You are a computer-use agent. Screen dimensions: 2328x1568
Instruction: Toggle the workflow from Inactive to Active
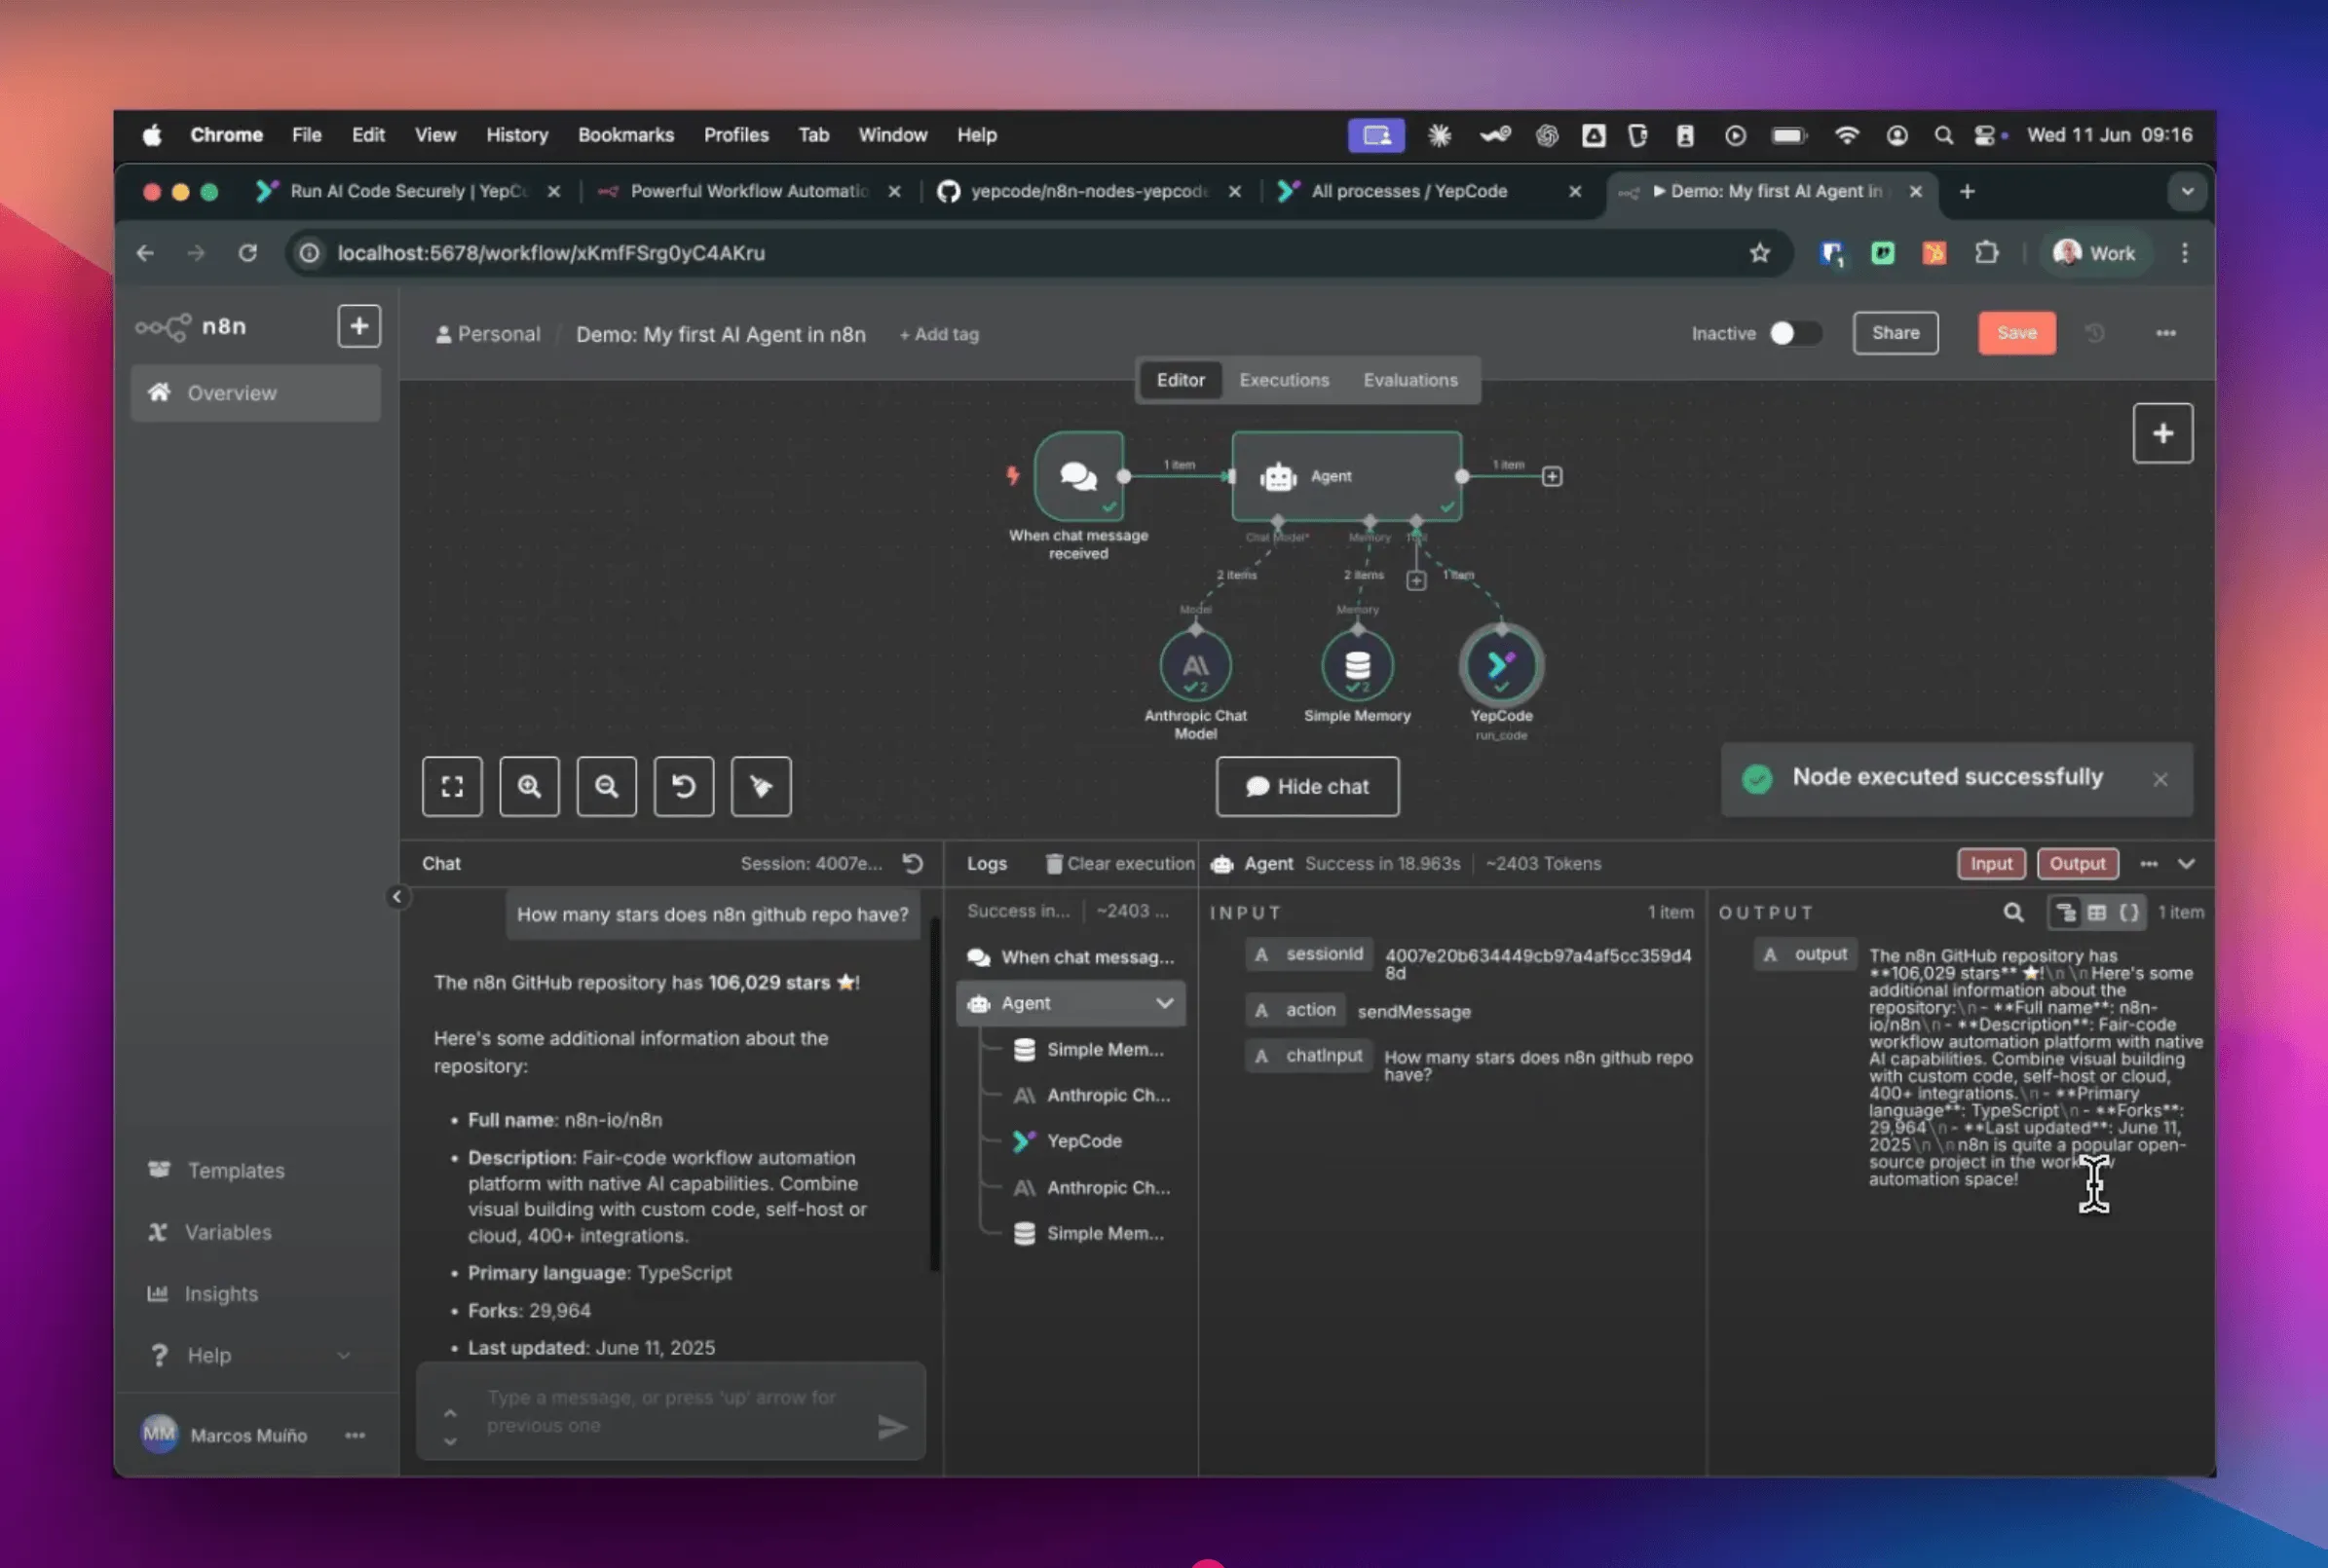[x=1794, y=333]
